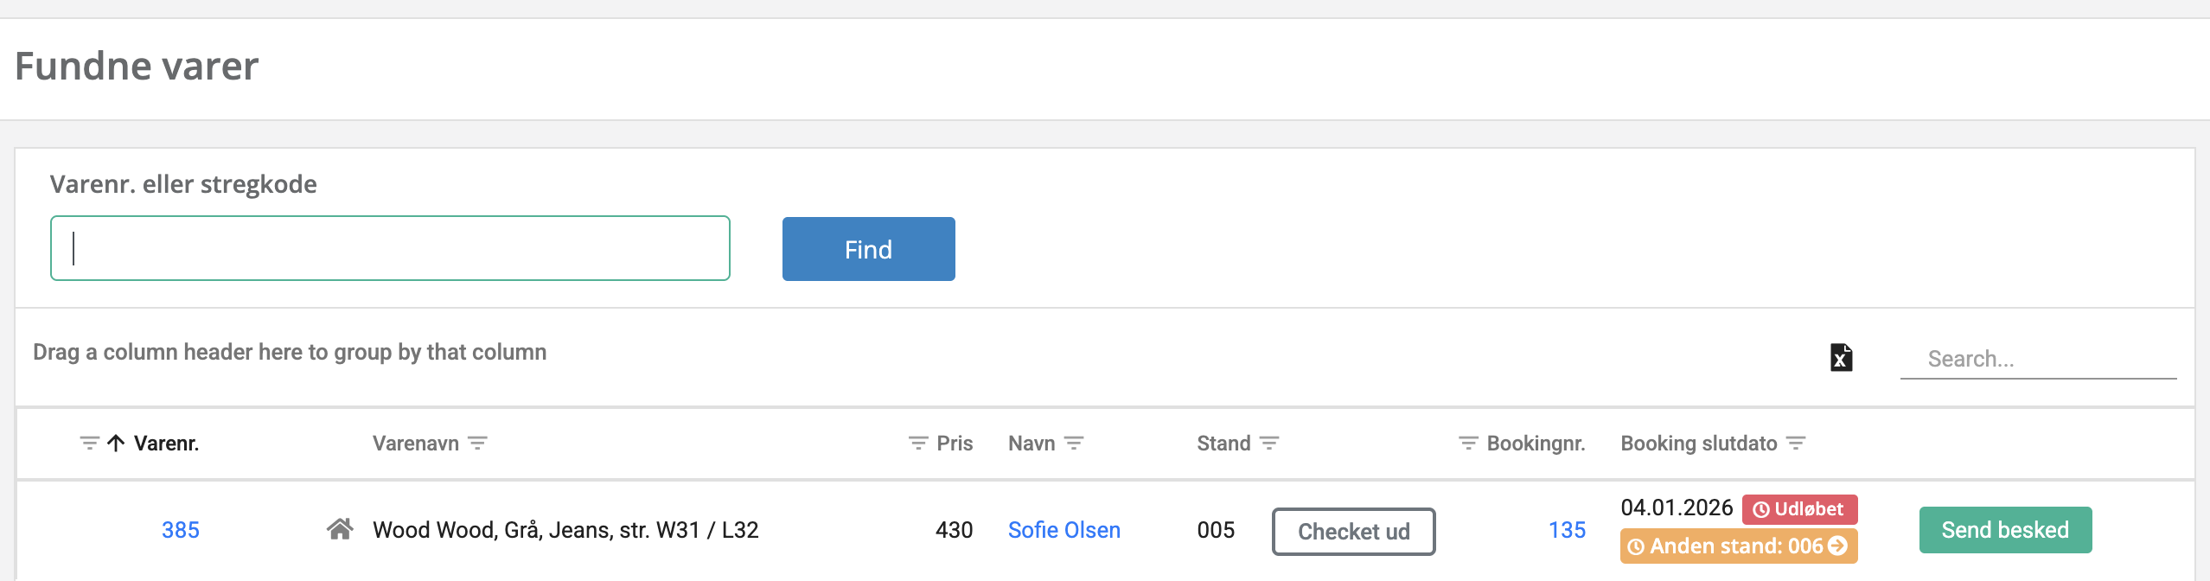This screenshot has width=2210, height=581.
Task: Click the Excel export icon
Action: [1841, 357]
